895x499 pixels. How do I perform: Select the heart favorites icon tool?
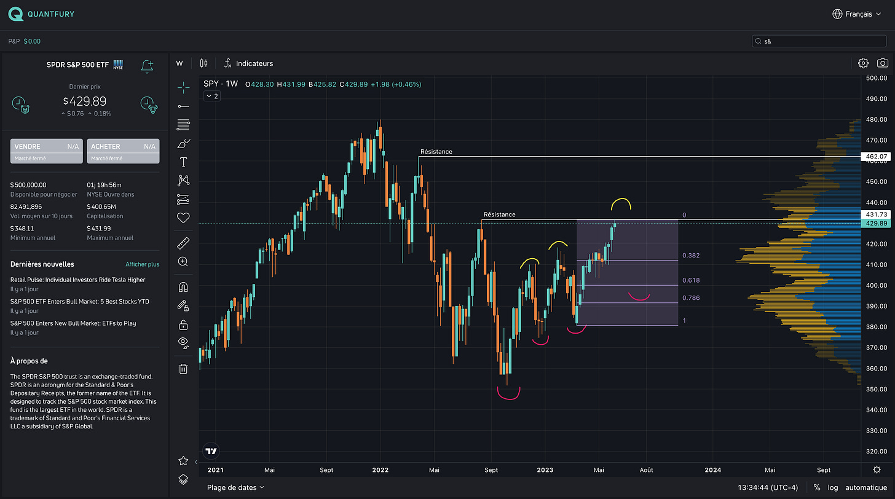point(183,218)
